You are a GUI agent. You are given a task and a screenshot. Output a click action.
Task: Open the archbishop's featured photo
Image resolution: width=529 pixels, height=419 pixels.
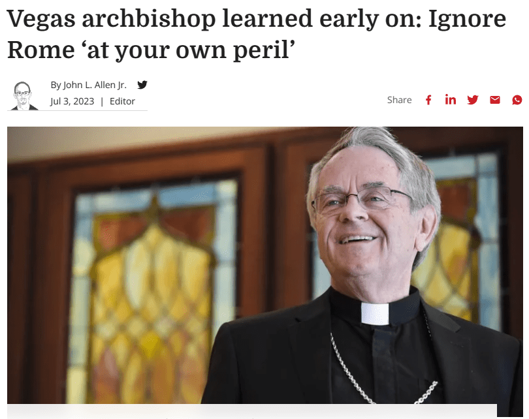point(265,265)
